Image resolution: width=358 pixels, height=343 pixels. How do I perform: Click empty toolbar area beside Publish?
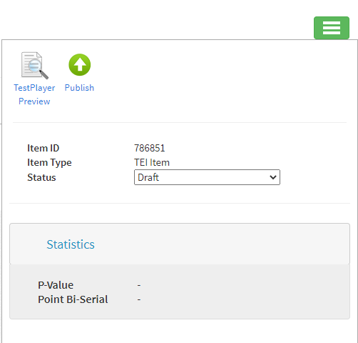tap(214, 79)
